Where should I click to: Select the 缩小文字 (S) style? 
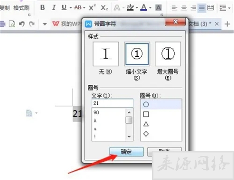coord(137,54)
